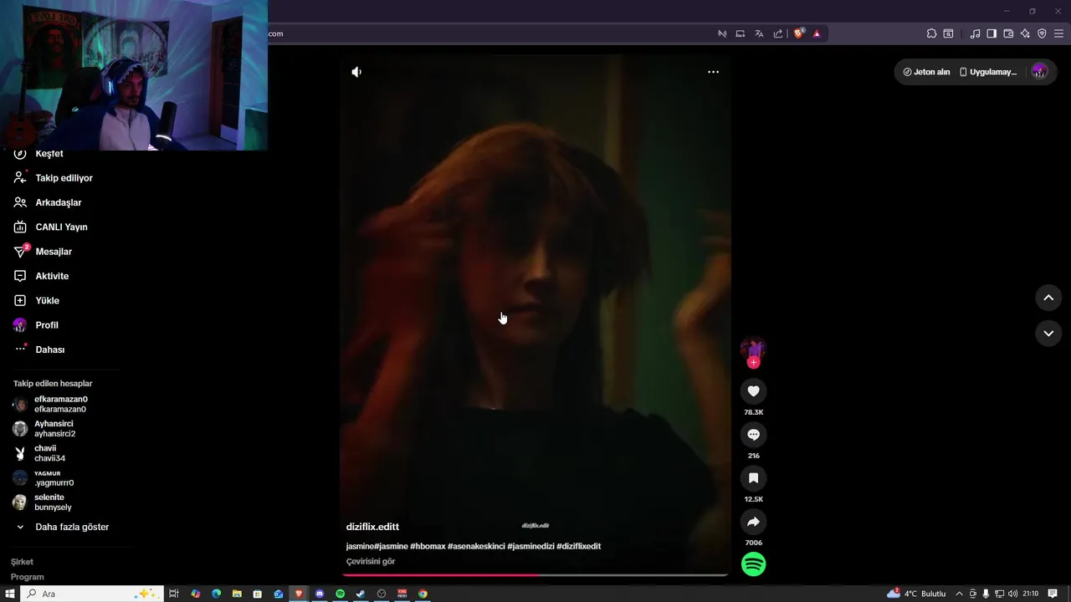This screenshot has width=1071, height=602.
Task: Show hidden system tray icons
Action: [959, 594]
